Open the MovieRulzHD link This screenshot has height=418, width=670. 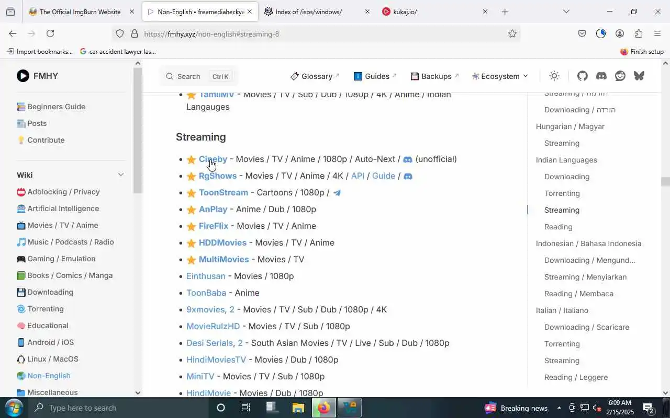point(213,327)
